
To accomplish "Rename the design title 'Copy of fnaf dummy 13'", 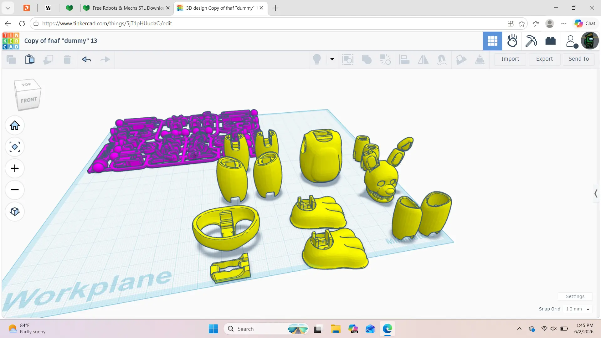I will click(x=61, y=41).
